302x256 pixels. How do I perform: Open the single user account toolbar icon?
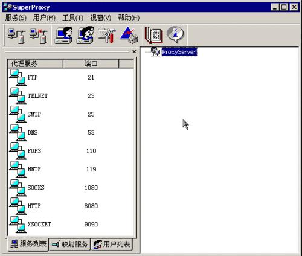(64, 35)
